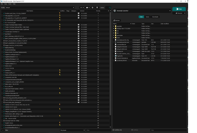Click conflict icon on Improved Travel Guides row
The height and width of the screenshot is (133, 197).
60,89
